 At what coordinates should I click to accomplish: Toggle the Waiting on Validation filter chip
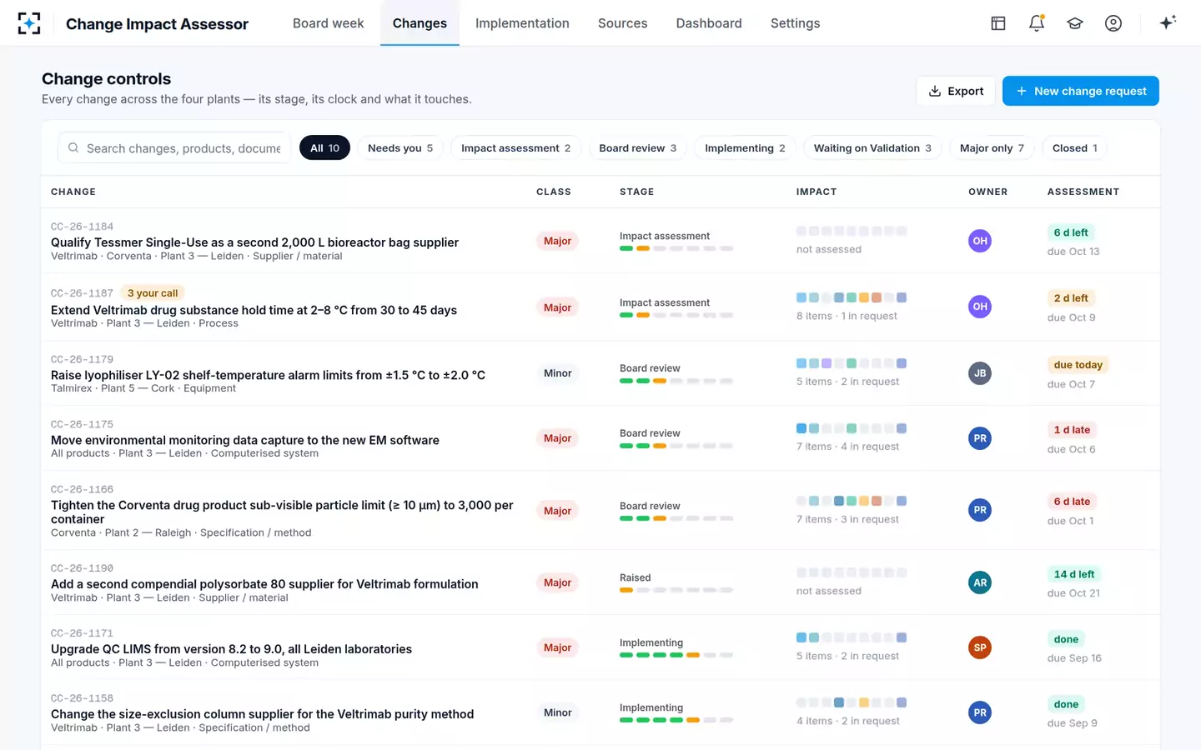coord(872,148)
